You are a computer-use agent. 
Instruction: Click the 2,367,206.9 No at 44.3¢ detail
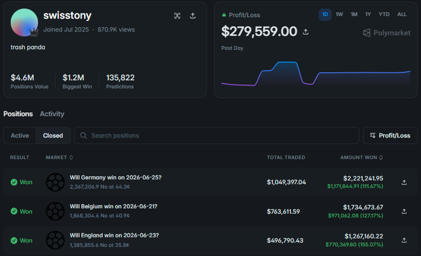pyautogui.click(x=100, y=187)
